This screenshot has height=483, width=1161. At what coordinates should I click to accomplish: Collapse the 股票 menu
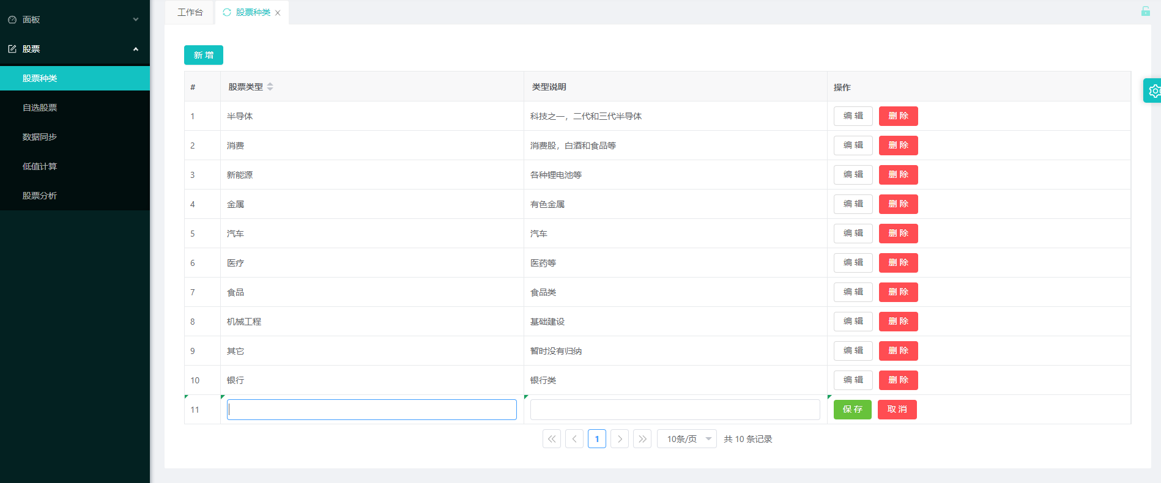click(x=136, y=49)
